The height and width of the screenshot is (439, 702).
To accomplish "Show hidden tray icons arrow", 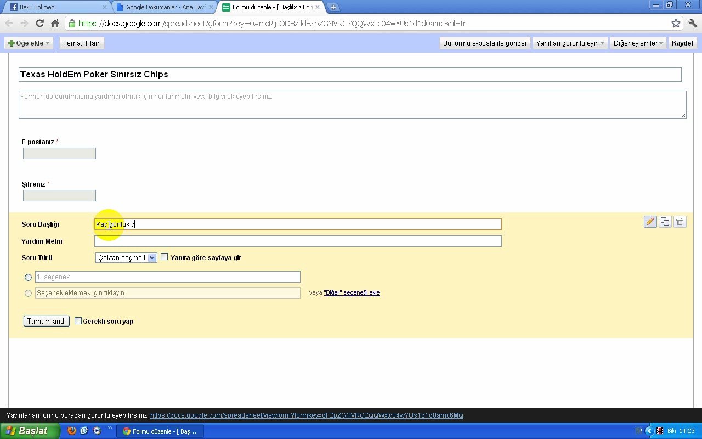I will coord(649,431).
